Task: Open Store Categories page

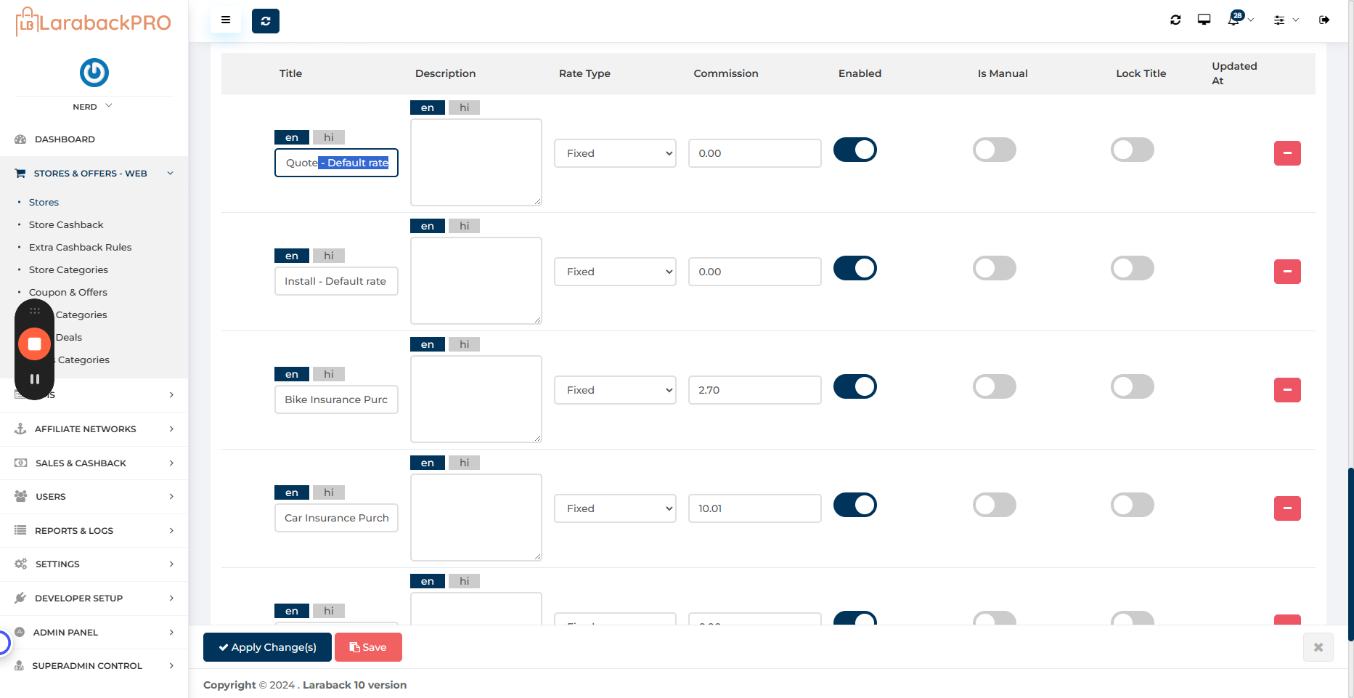Action: (x=68, y=270)
